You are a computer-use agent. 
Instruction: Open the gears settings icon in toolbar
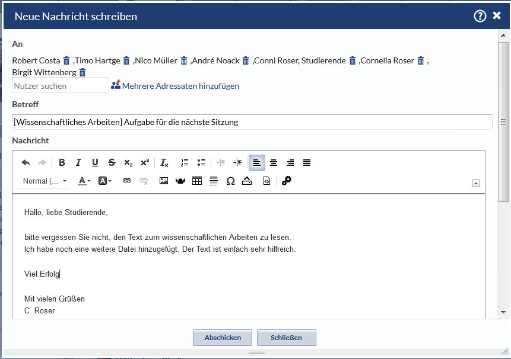(287, 181)
